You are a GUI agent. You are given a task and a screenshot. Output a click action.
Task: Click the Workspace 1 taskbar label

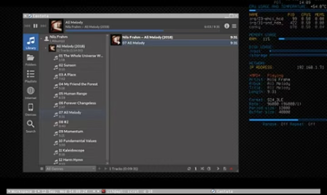[24, 191]
